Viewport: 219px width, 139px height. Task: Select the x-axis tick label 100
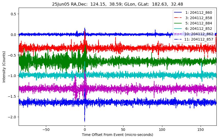point(162,129)
